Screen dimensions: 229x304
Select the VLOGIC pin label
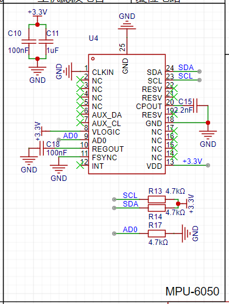point(106,132)
